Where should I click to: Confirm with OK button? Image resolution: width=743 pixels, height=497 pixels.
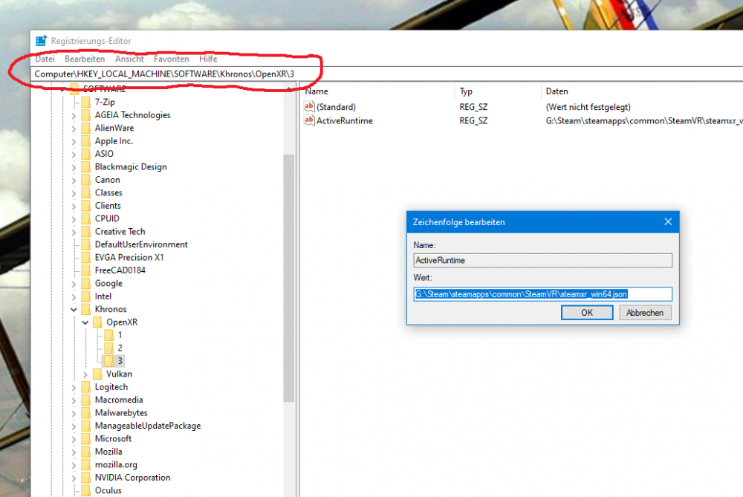pyautogui.click(x=587, y=312)
